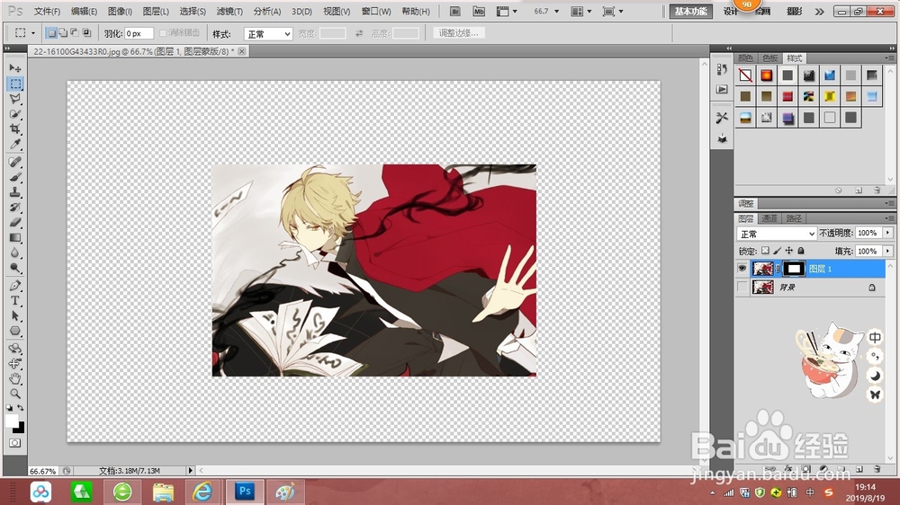Show the hidden 背景 layer

(742, 288)
